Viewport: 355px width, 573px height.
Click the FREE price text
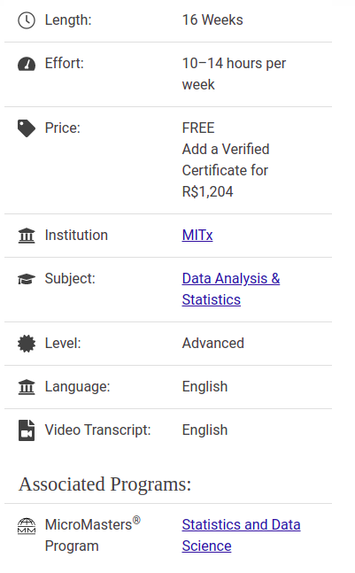pos(198,128)
